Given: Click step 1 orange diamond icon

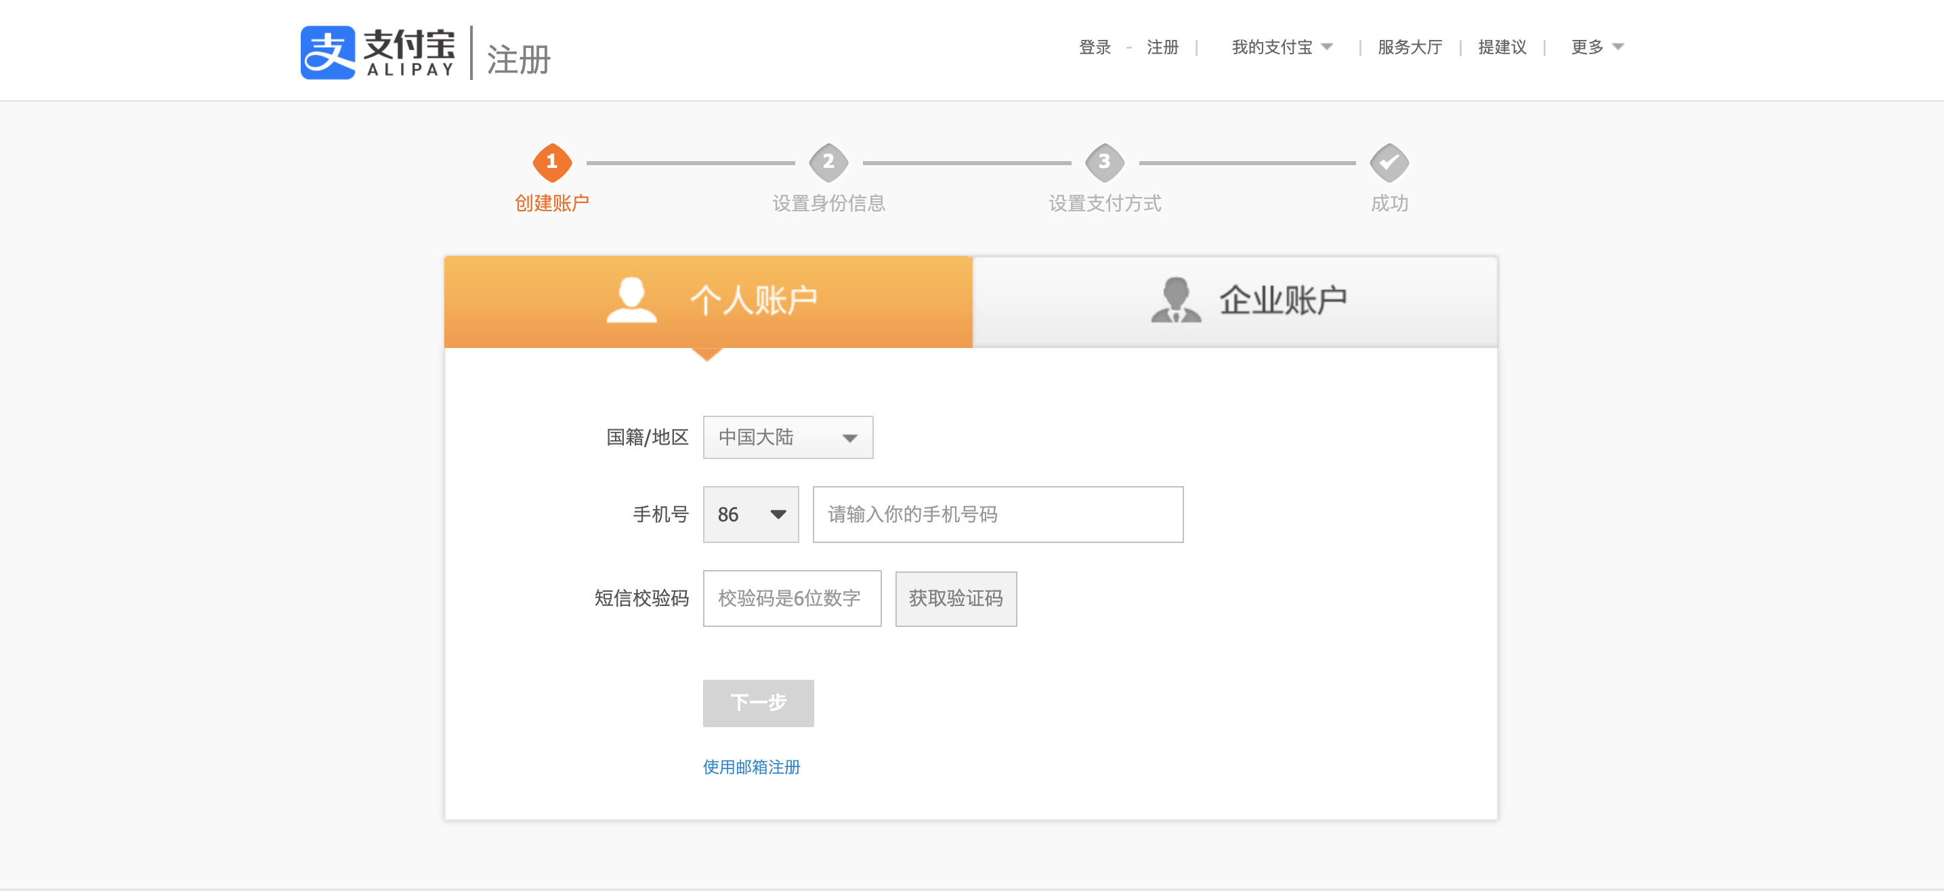Looking at the screenshot, I should click(551, 162).
